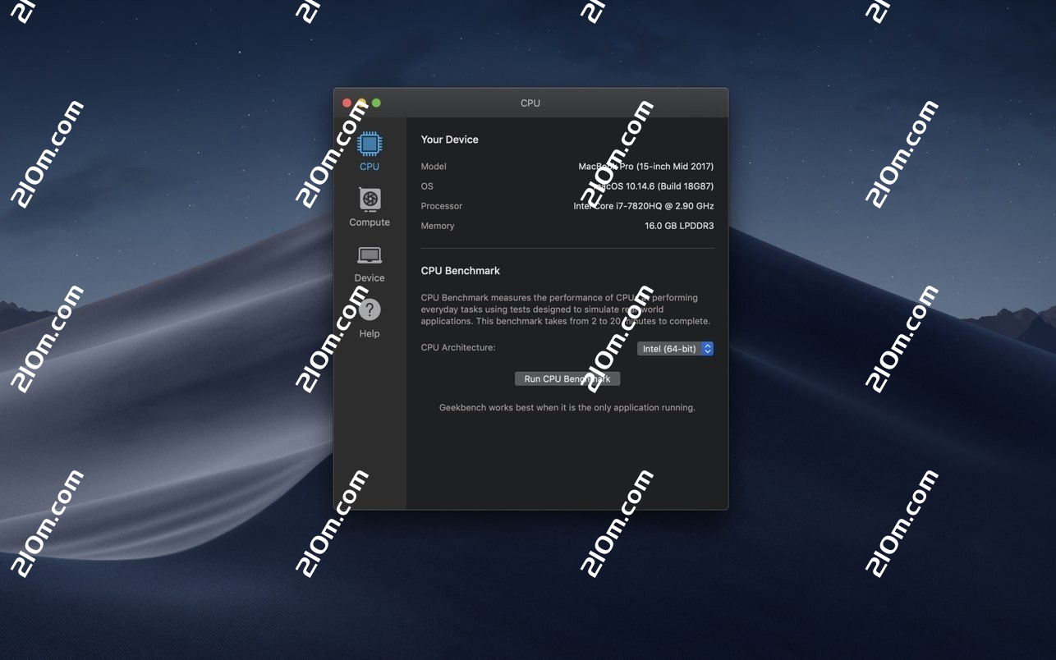Click the '16.0 GB LPDDR3' memory value
The width and height of the screenshot is (1056, 660).
pyautogui.click(x=679, y=226)
